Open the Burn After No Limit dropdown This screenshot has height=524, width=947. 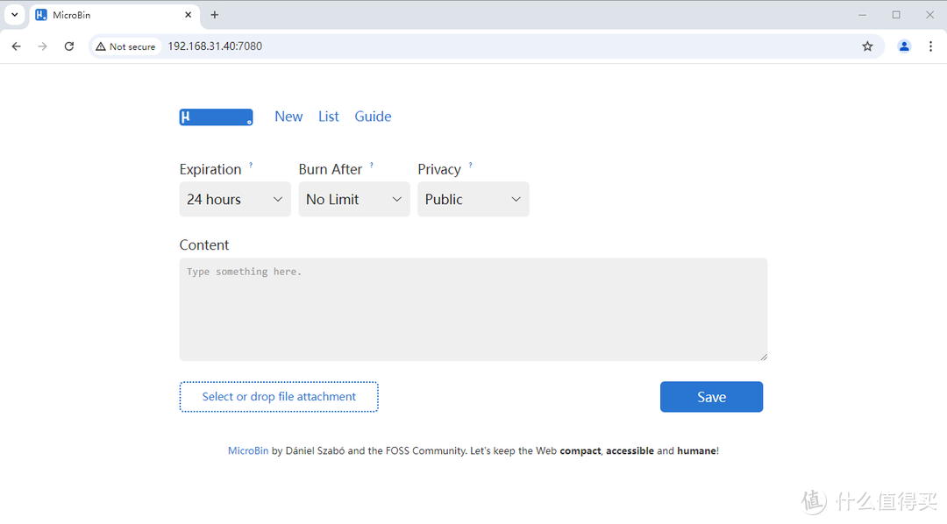pos(354,200)
